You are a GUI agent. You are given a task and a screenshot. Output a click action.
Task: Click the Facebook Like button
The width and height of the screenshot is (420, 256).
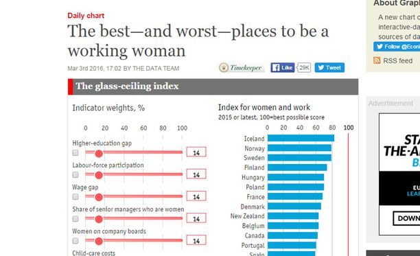tap(283, 67)
